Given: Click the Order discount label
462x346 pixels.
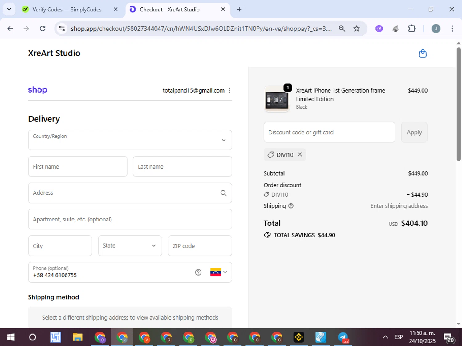Looking at the screenshot, I should click(282, 185).
